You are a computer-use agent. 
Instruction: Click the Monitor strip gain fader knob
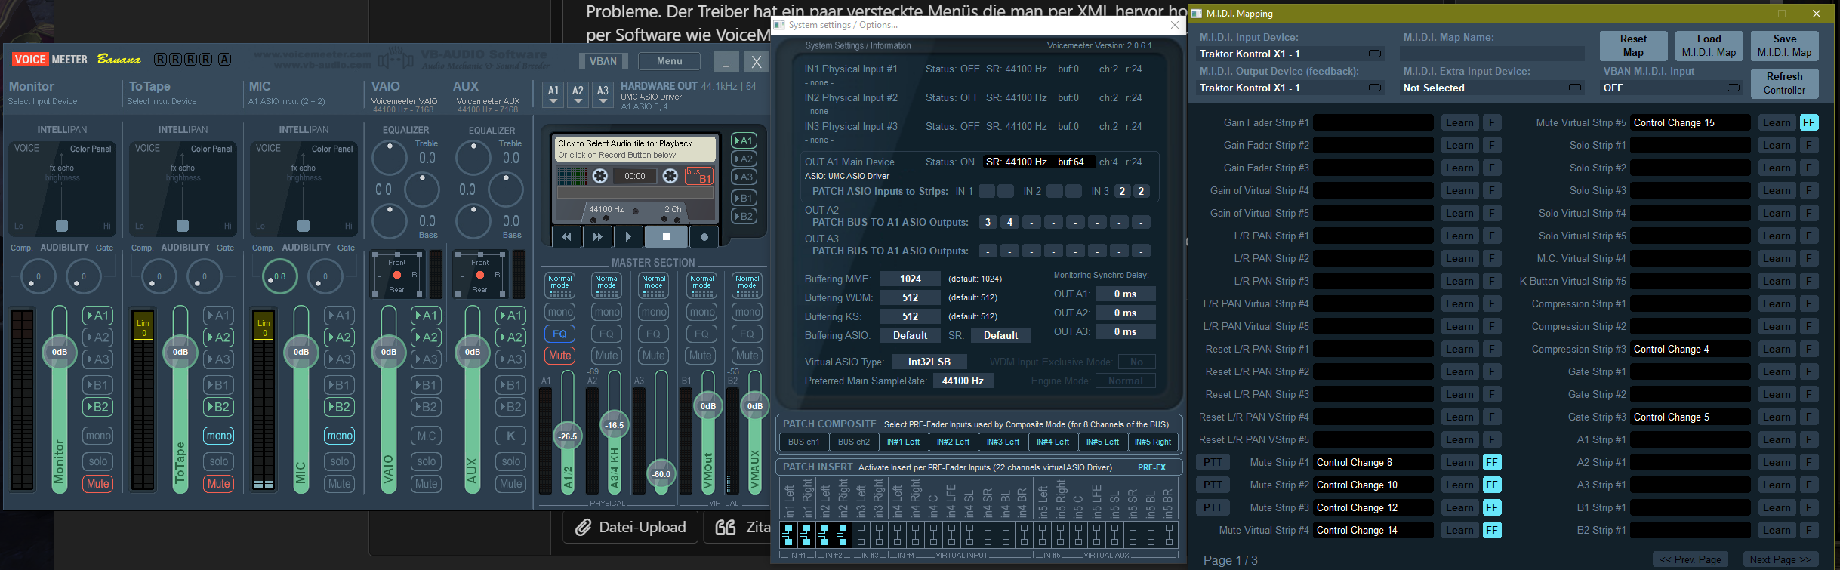(60, 352)
